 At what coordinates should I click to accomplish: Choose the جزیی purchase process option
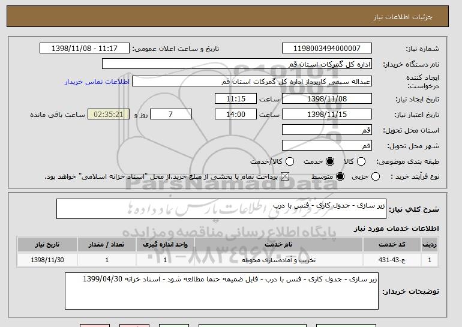click(376, 176)
